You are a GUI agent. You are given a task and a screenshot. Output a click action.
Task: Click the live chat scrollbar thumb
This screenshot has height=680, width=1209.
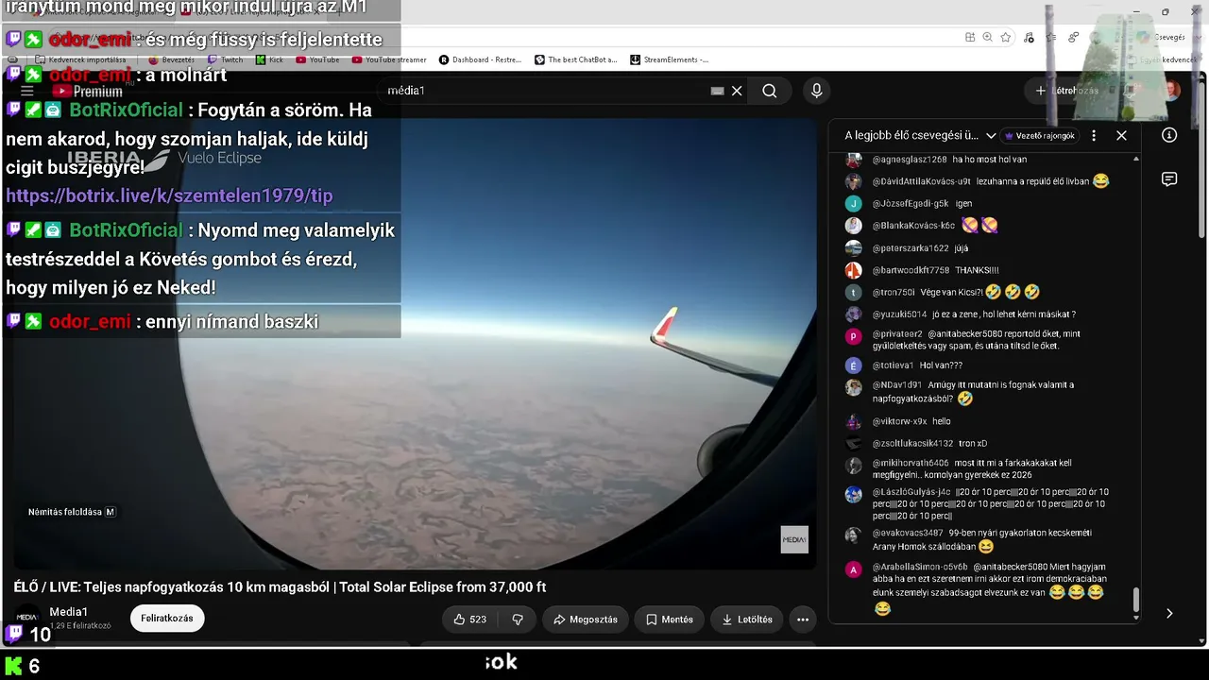pyautogui.click(x=1135, y=600)
